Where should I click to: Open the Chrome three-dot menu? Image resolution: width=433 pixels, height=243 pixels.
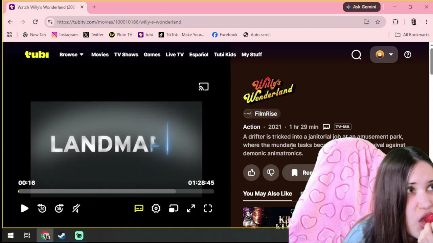tap(426, 22)
